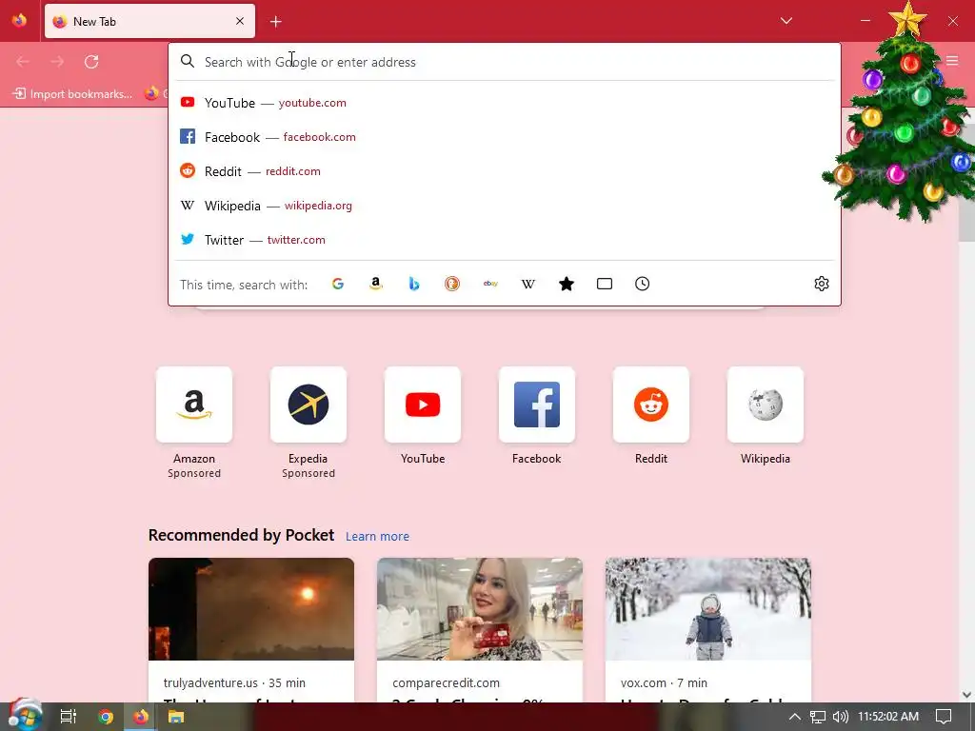Image resolution: width=975 pixels, height=731 pixels.
Task: Open the taskbar clock showing 11:52:02 AM
Action: [x=888, y=717]
